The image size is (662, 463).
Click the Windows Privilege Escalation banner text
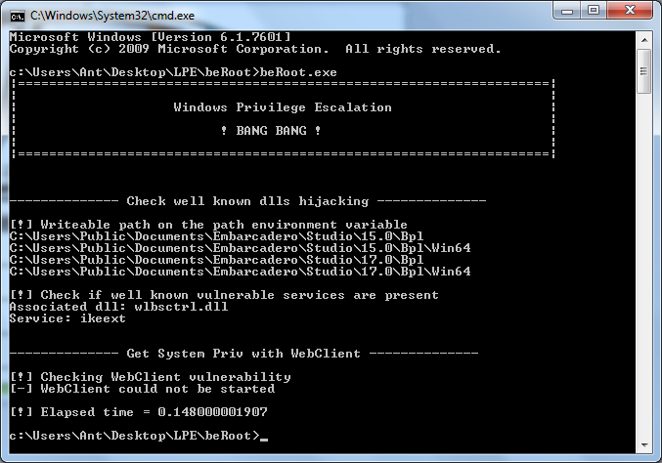click(282, 107)
